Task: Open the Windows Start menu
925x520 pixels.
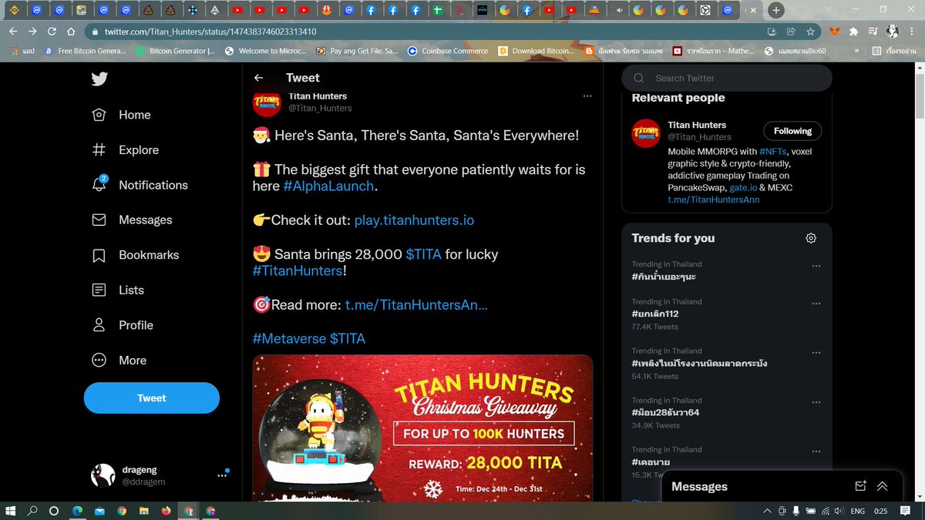Action: [11, 510]
